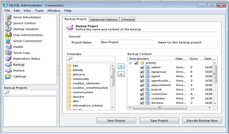Viewport: 229px width, 134px height.
Task: Click the Catalogs folder icon
Action: [x=8, y=77]
